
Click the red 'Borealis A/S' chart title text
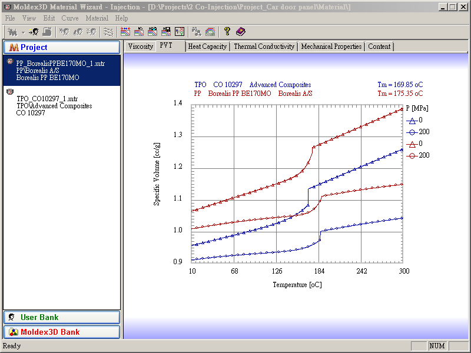tap(295, 94)
